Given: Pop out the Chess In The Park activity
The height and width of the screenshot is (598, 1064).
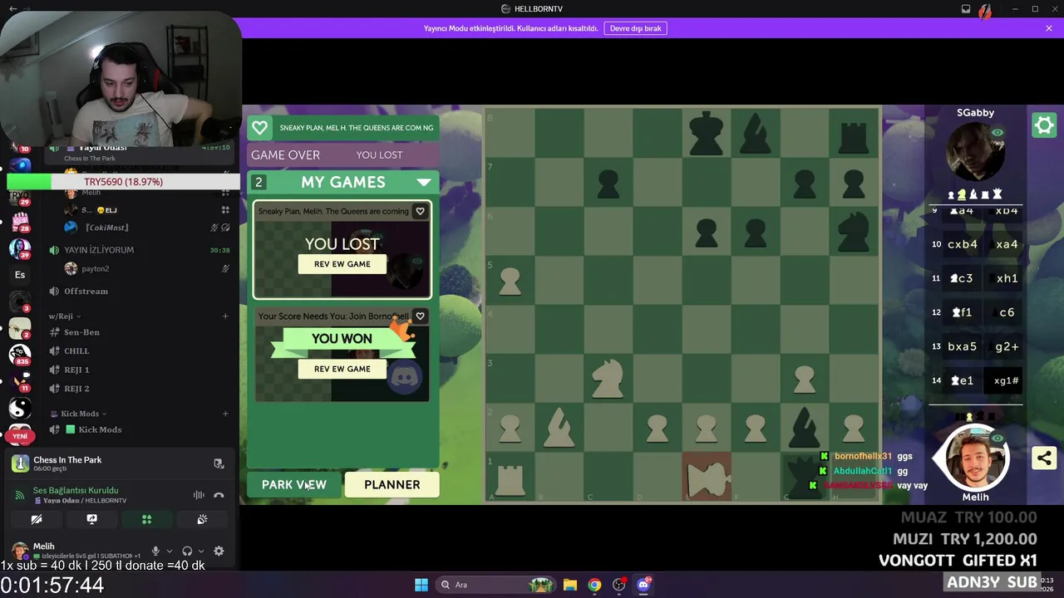Looking at the screenshot, I should pos(219,463).
